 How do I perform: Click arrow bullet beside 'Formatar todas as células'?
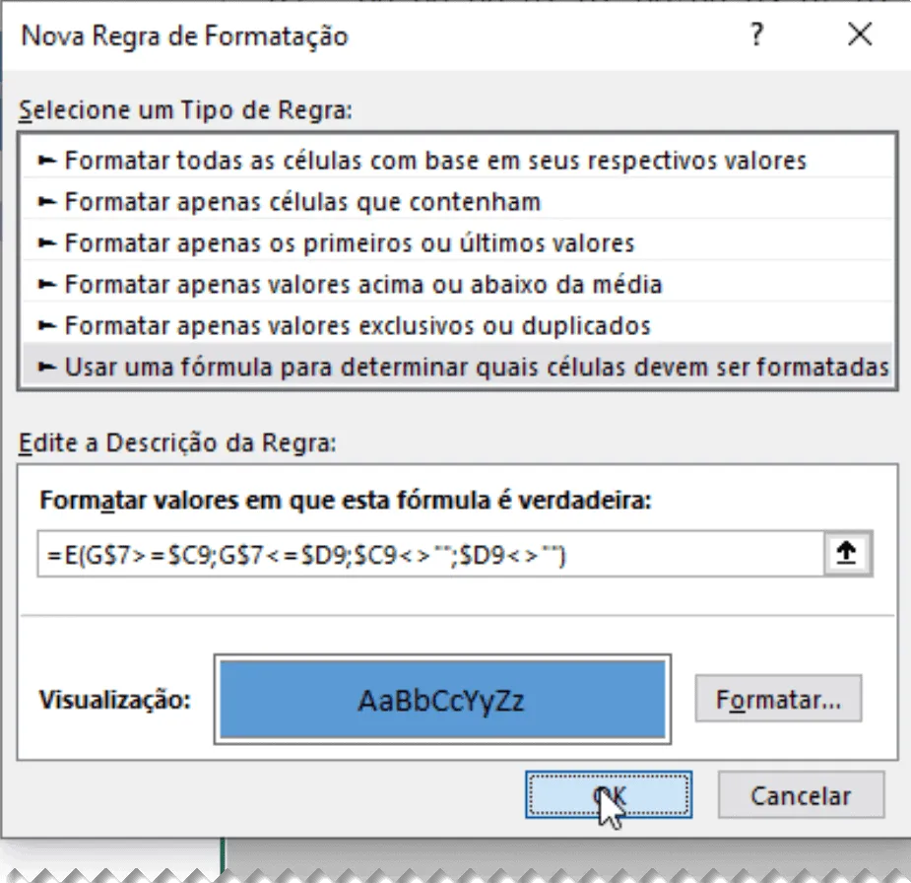pos(46,161)
